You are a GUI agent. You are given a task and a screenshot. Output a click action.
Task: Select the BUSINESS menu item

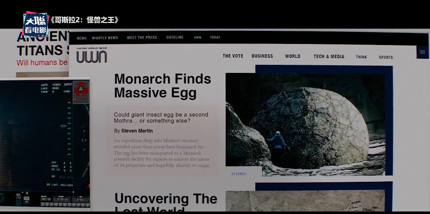pos(262,56)
